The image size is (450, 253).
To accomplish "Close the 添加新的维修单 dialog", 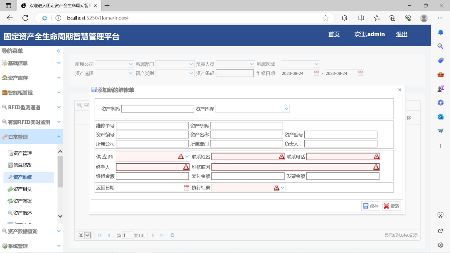I will pyautogui.click(x=400, y=90).
